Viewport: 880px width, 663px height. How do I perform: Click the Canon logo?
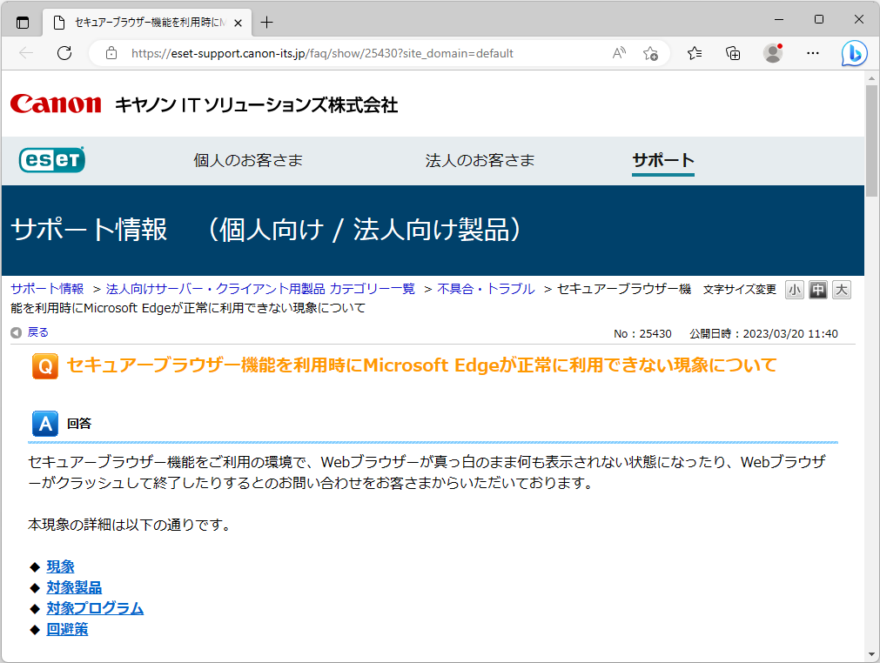54,104
